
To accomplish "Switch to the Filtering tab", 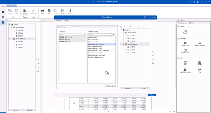I will coord(67,21).
